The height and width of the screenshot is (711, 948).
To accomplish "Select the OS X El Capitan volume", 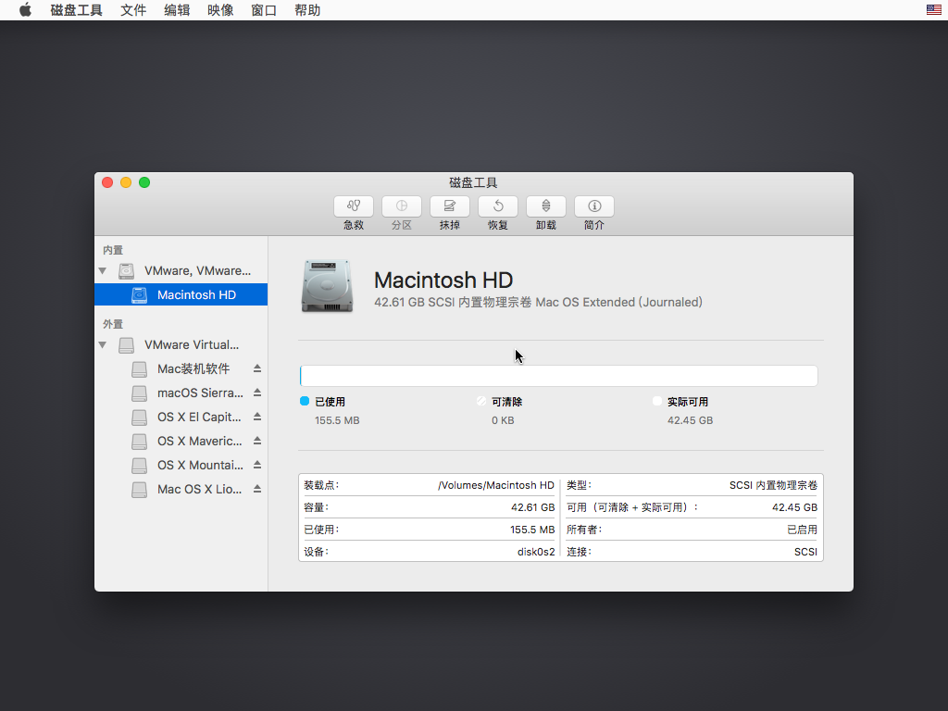I will point(181,418).
